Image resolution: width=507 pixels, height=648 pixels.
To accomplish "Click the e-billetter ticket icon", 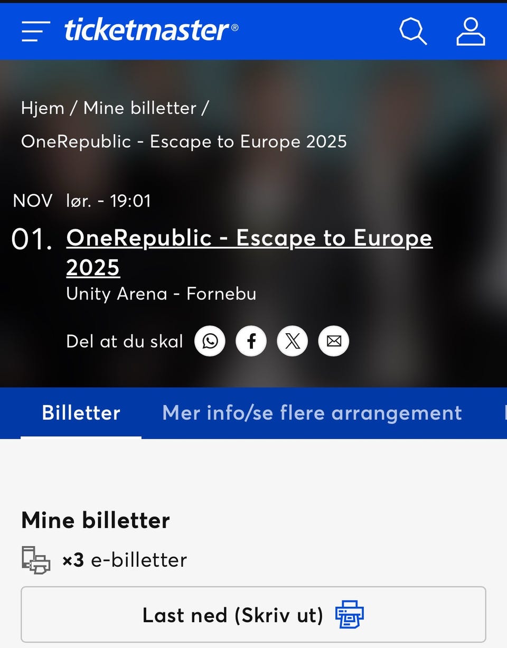I will point(35,560).
